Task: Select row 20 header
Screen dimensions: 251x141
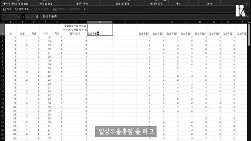Action: (x=2, y=107)
